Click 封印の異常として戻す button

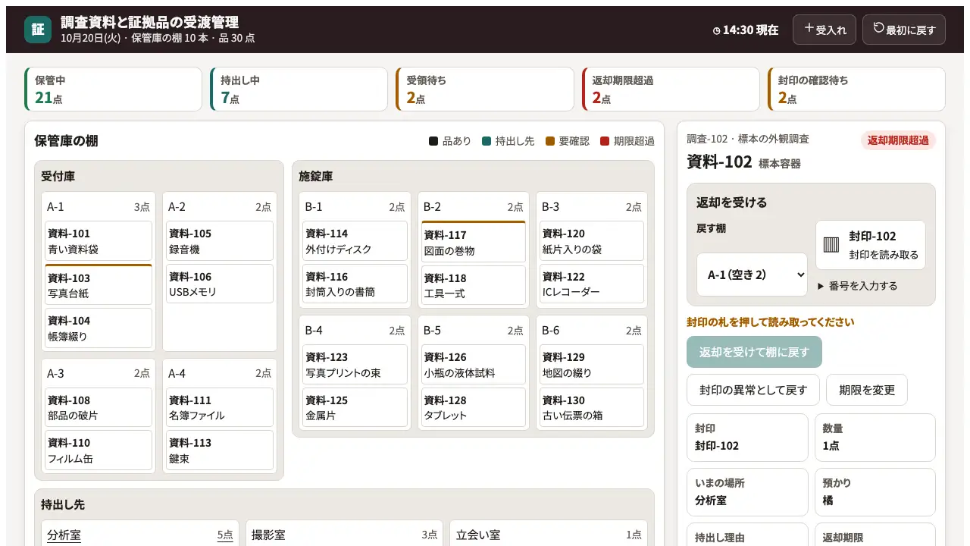coord(753,390)
